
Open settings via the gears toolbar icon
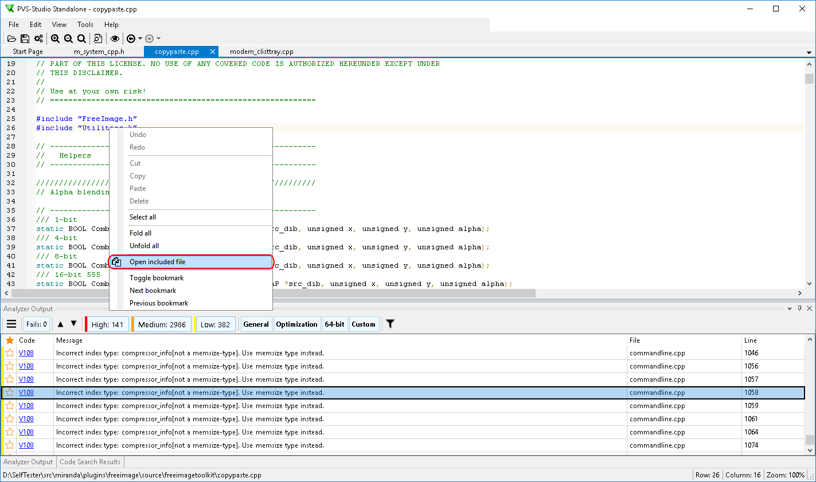[38, 38]
